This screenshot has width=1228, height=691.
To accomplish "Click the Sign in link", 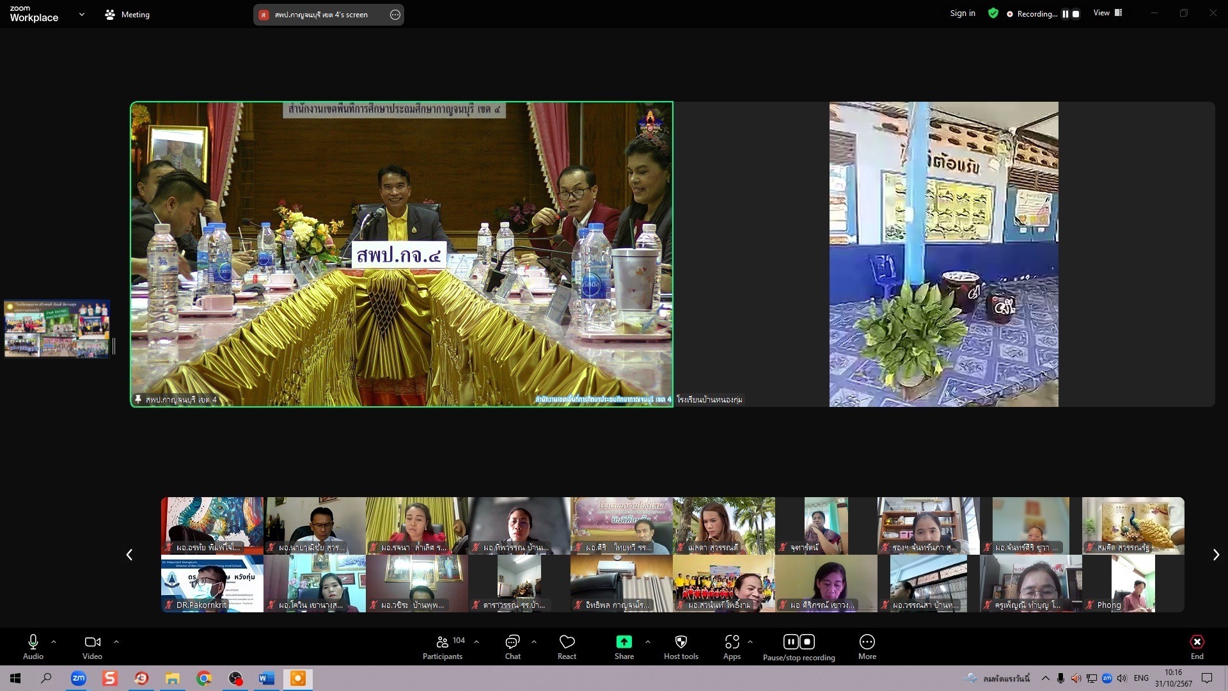I will click(963, 13).
